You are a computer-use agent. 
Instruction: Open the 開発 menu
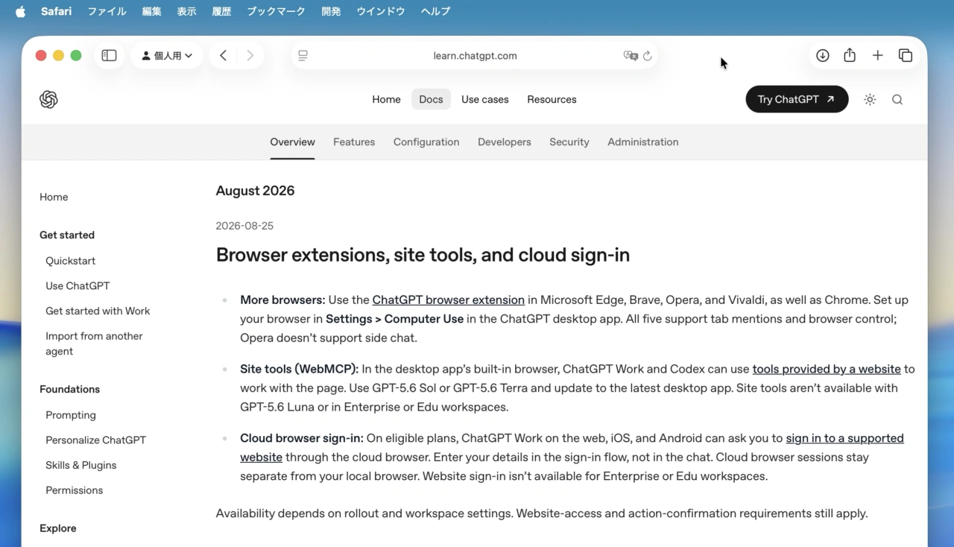(x=331, y=11)
